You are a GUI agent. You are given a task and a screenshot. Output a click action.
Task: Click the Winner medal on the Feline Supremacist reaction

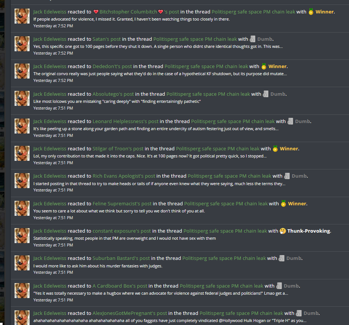(x=283, y=203)
